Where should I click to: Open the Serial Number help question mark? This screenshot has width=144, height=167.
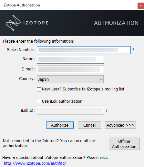click(133, 50)
